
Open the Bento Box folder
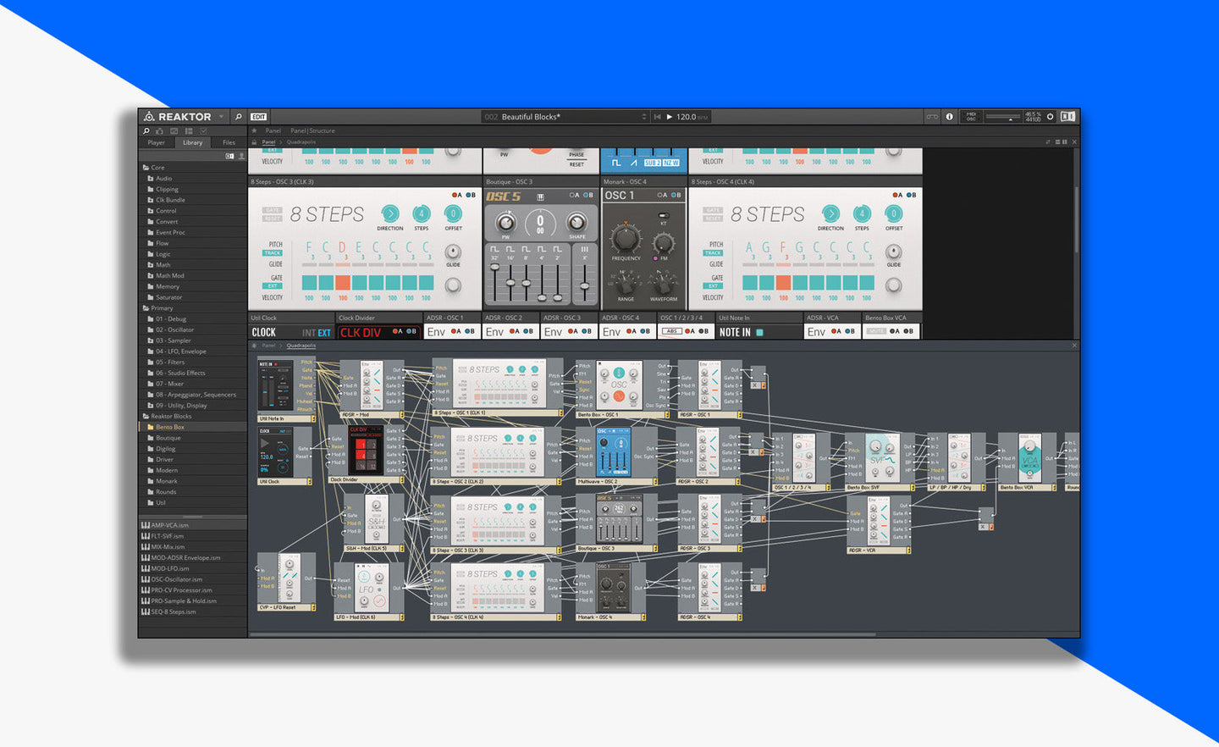point(193,427)
